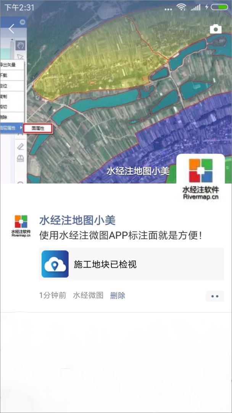This screenshot has height=413, width=232.
Task: Tap the post text 使用水经注微图APP标注面就是方便!
Action: pos(121,236)
